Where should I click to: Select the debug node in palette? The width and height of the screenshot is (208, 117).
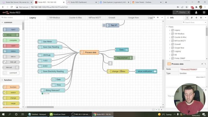(11, 35)
